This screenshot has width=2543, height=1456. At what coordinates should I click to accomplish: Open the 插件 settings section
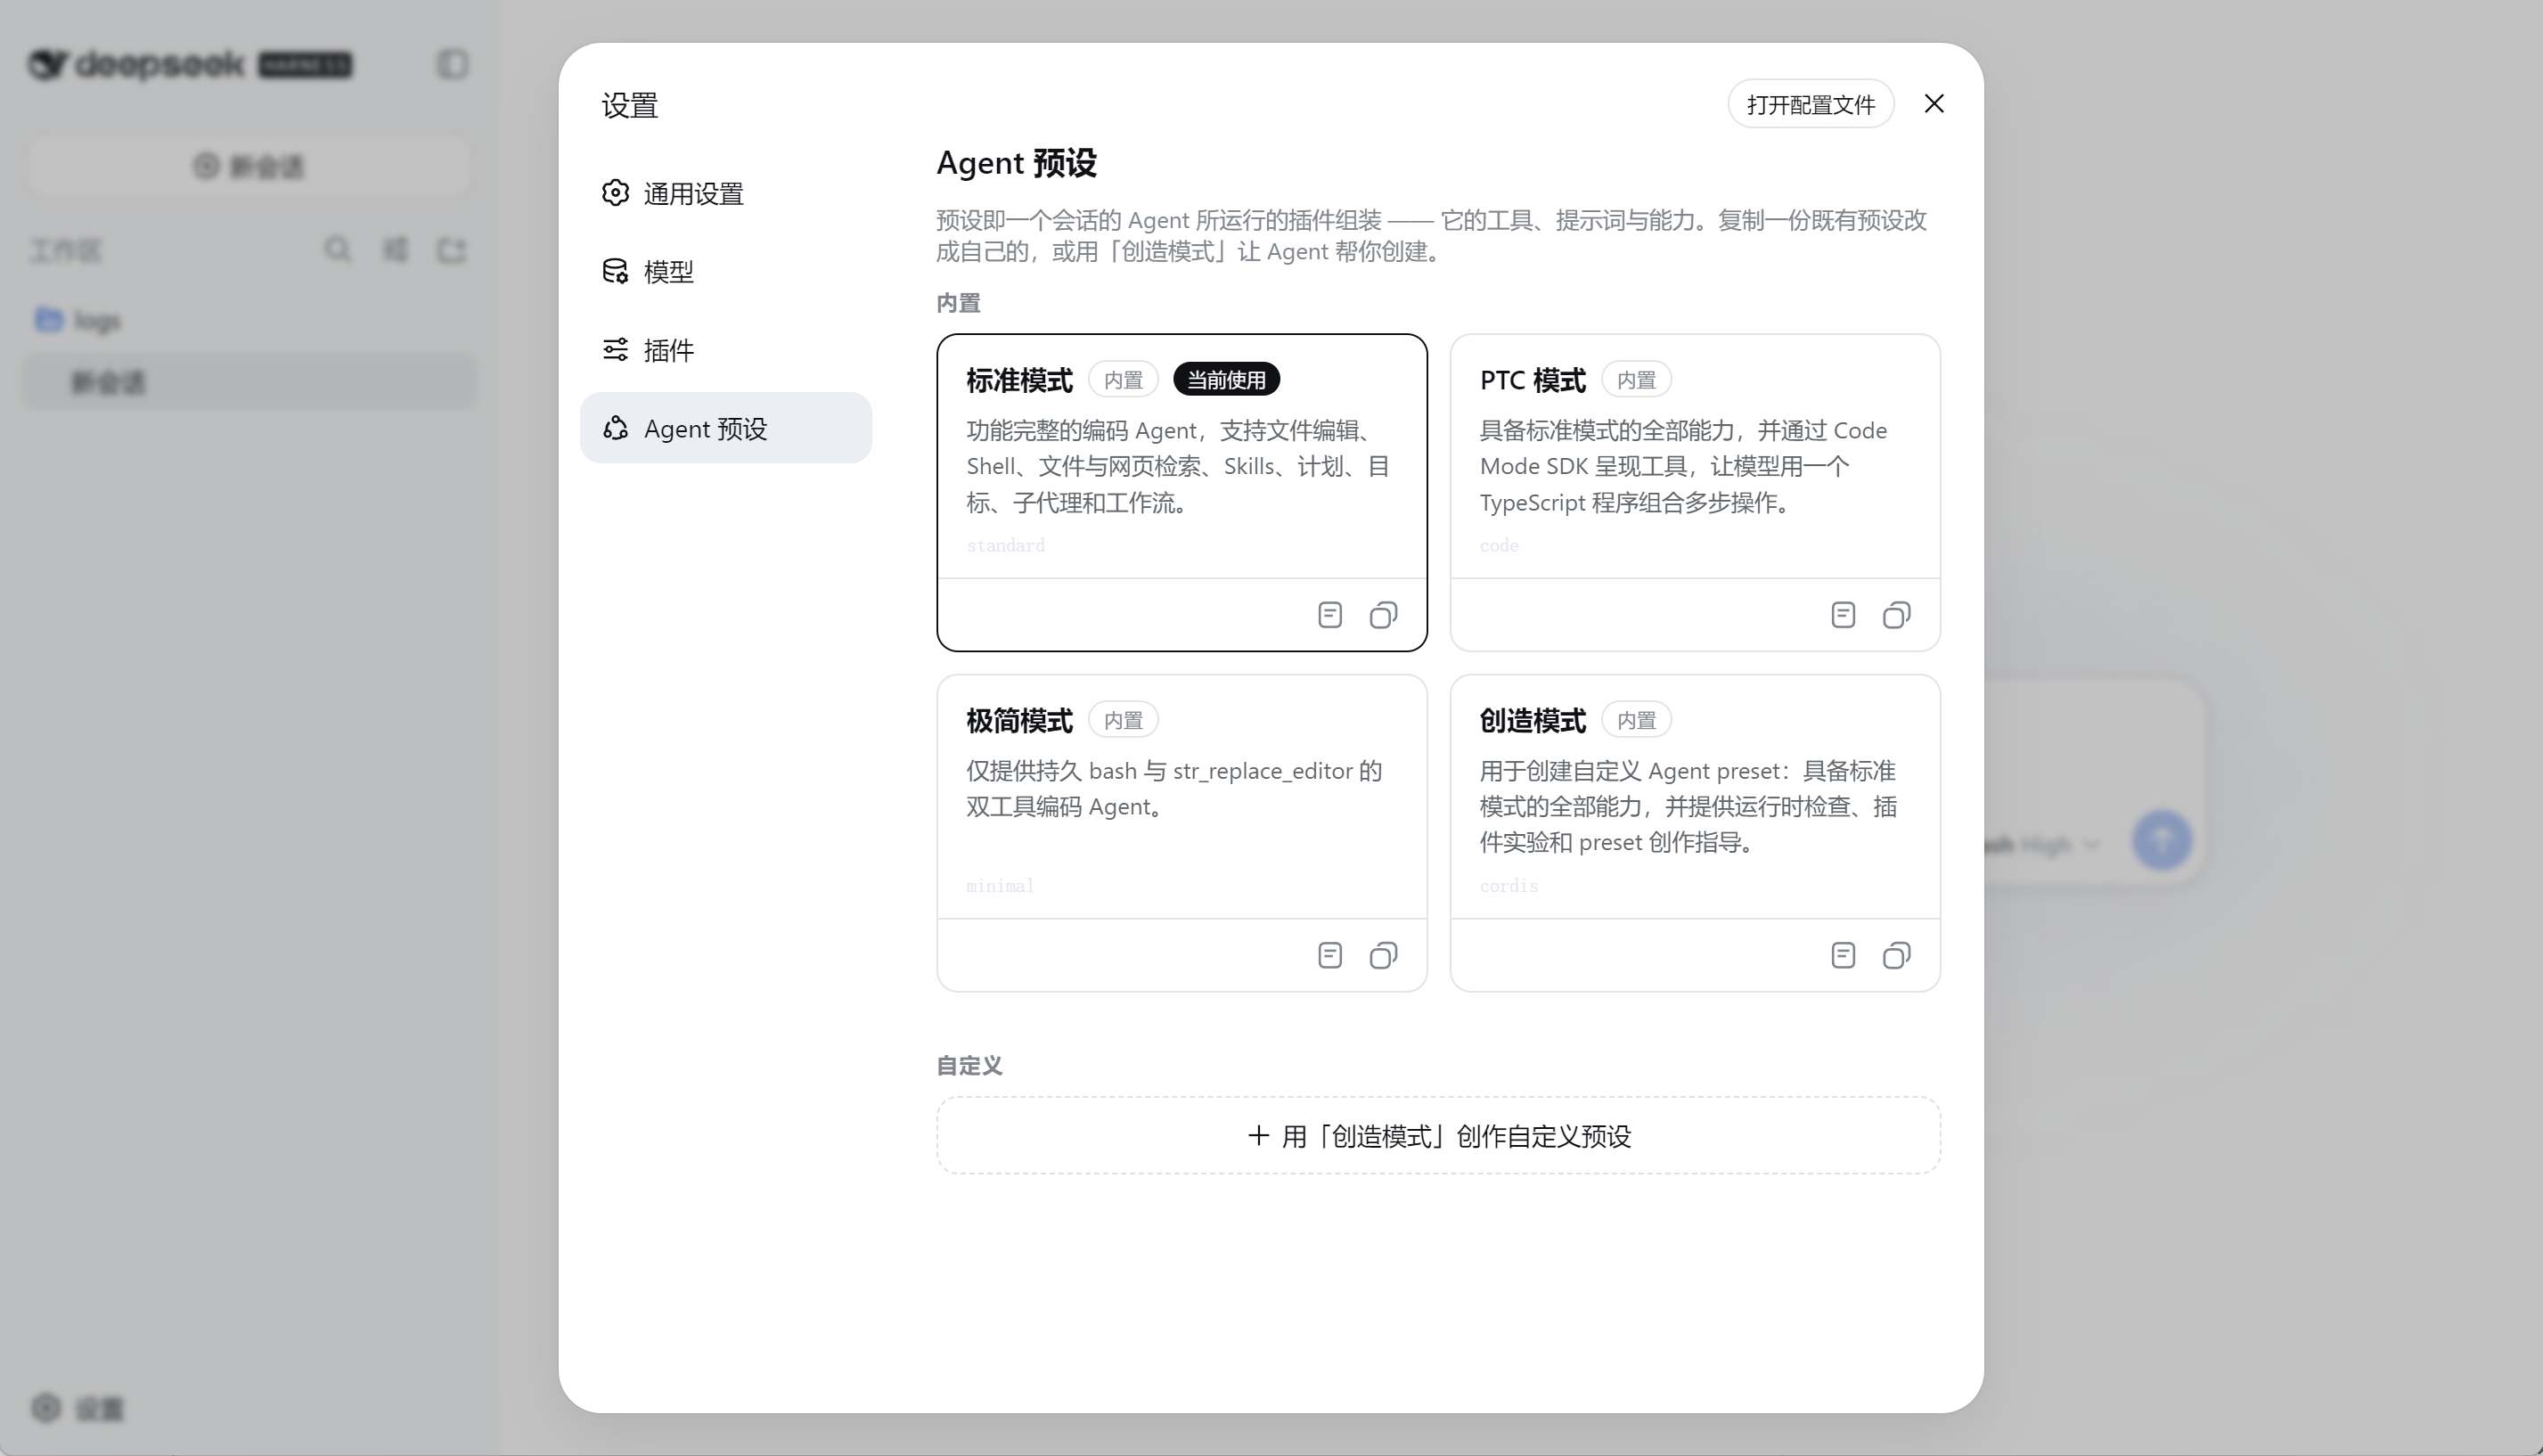tap(725, 350)
